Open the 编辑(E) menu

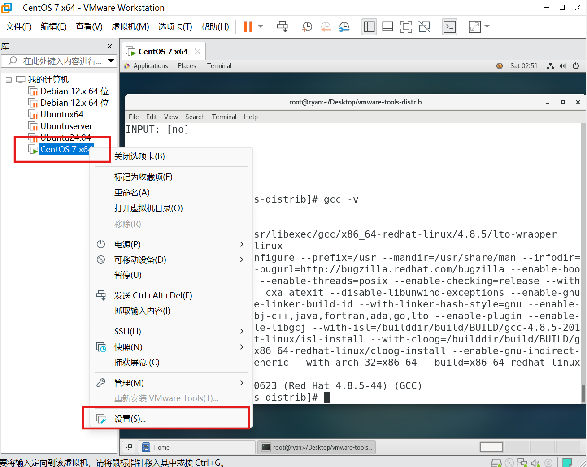(54, 27)
